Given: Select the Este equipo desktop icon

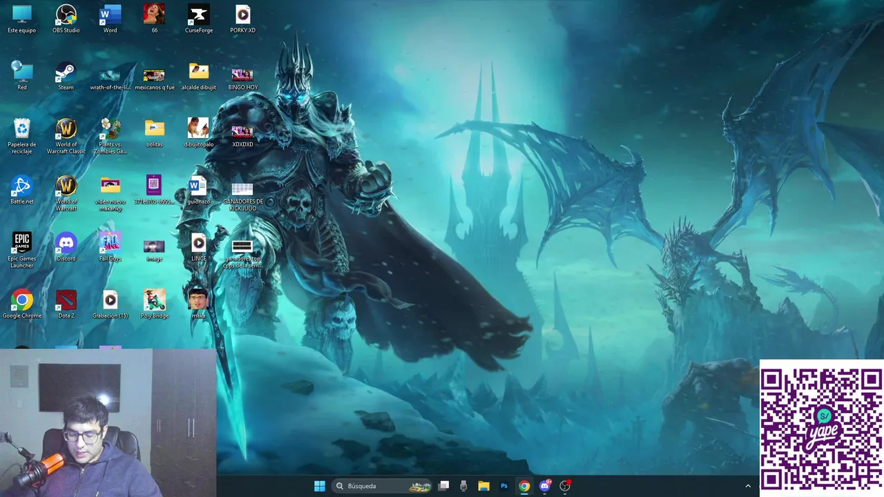Looking at the screenshot, I should [22, 19].
